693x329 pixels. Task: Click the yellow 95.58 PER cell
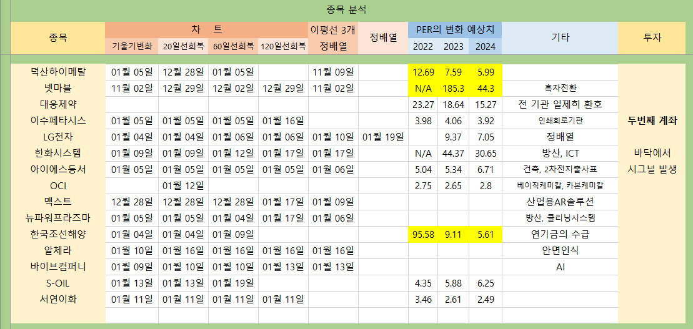click(x=423, y=235)
